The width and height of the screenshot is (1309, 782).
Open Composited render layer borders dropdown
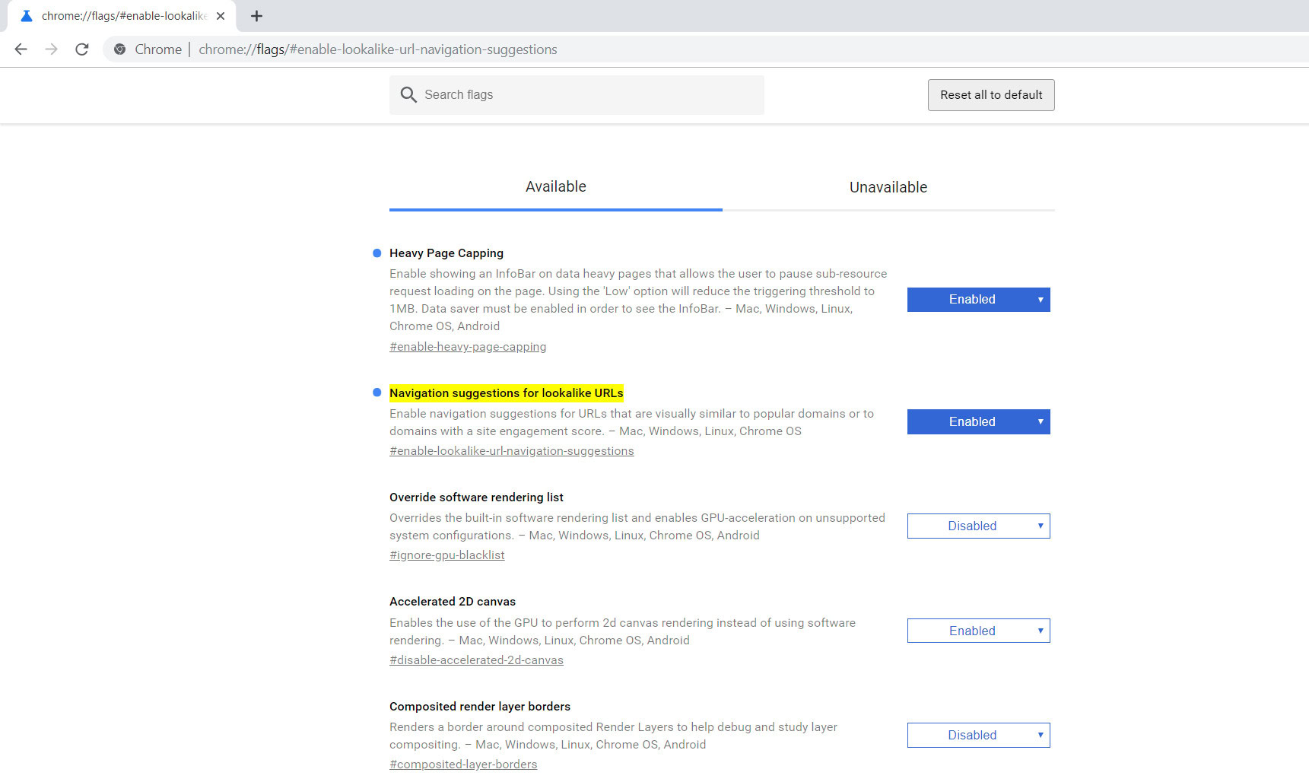978,736
